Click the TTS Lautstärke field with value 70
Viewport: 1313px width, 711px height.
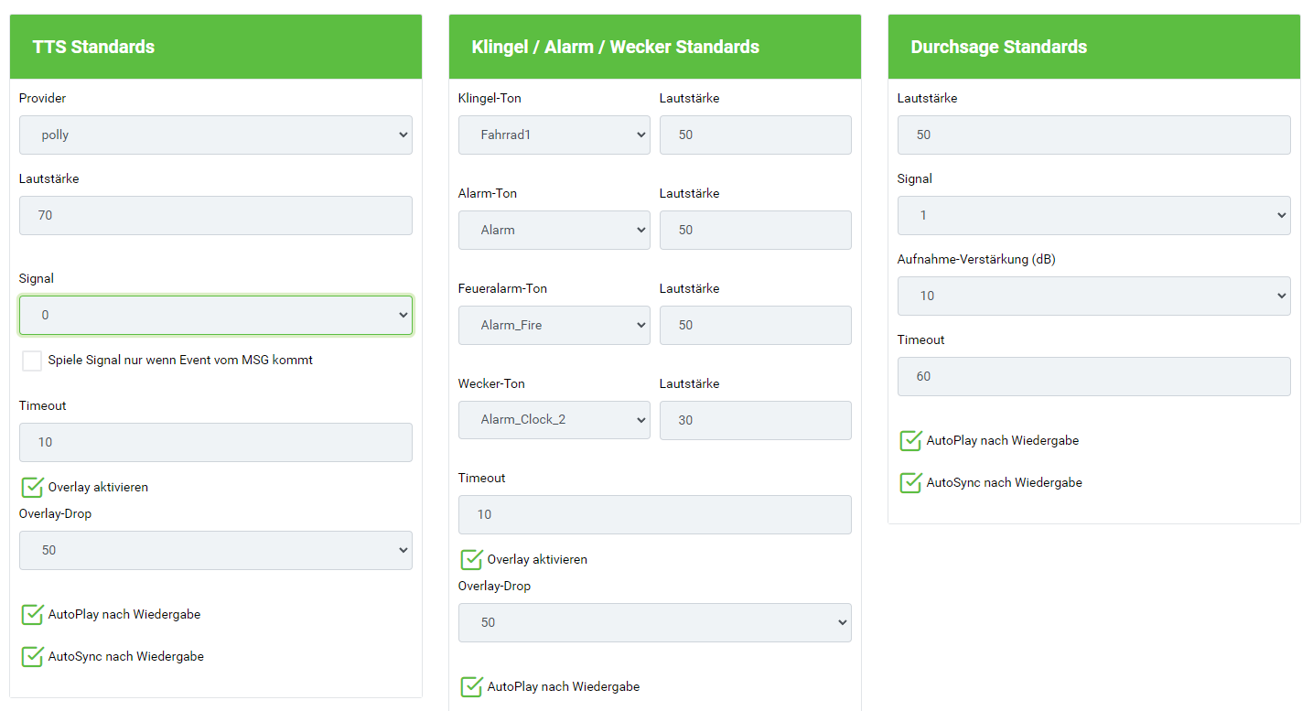(215, 215)
